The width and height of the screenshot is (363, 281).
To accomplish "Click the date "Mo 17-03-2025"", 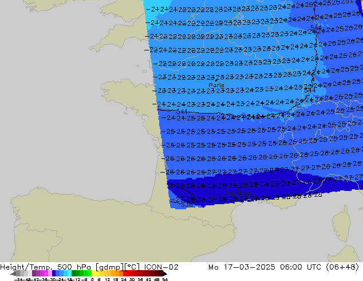I will (242, 267).
